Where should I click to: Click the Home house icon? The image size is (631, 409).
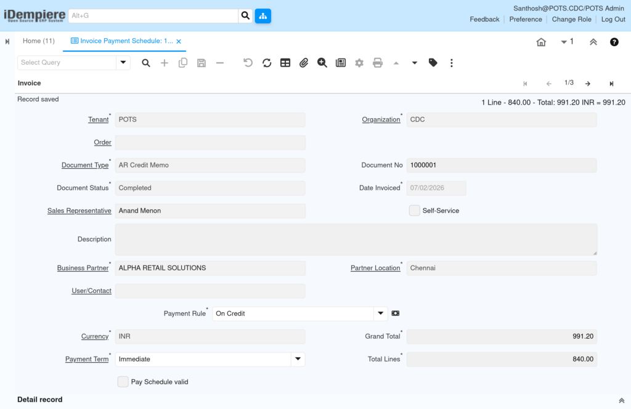(541, 42)
